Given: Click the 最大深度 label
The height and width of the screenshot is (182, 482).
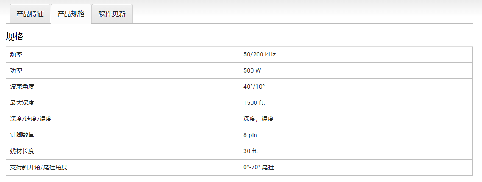Looking at the screenshot, I should (x=22, y=103).
